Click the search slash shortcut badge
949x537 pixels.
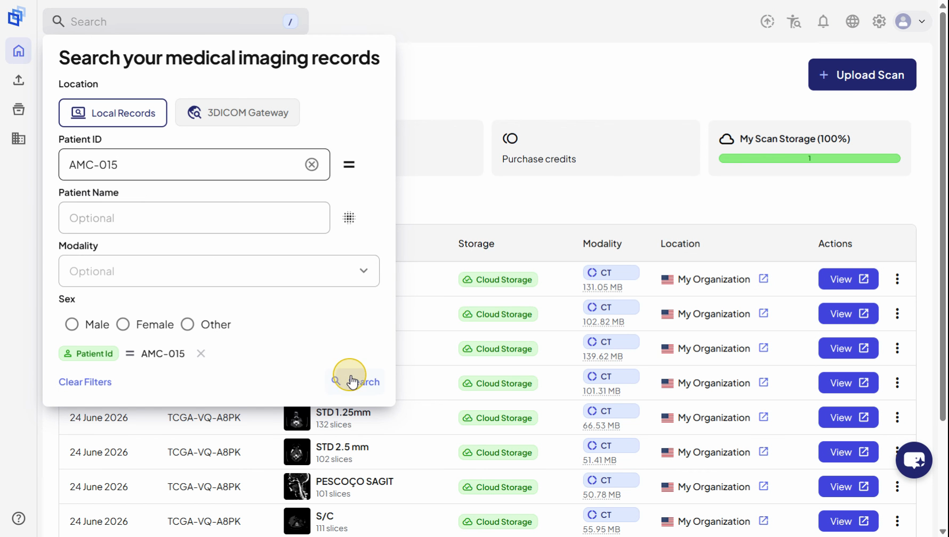coord(291,22)
